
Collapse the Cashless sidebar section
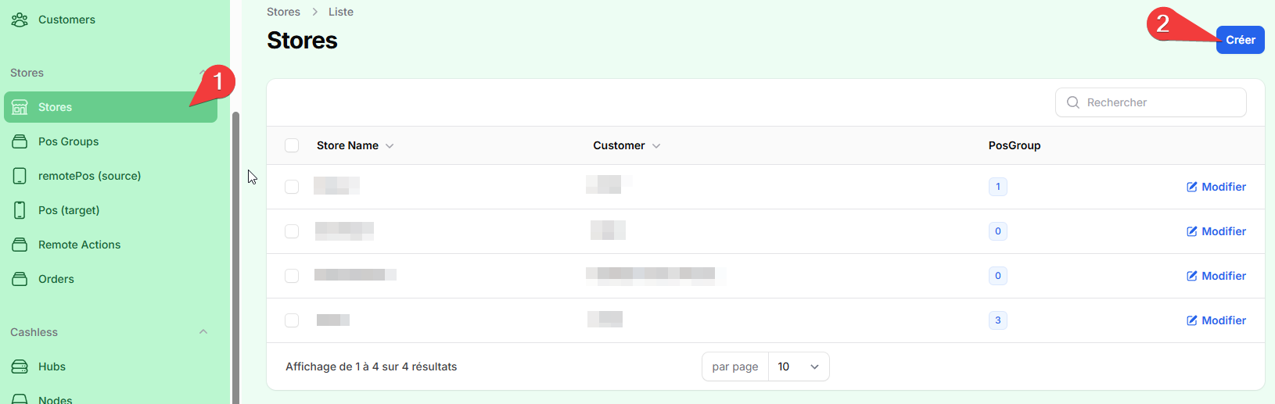[x=203, y=332]
